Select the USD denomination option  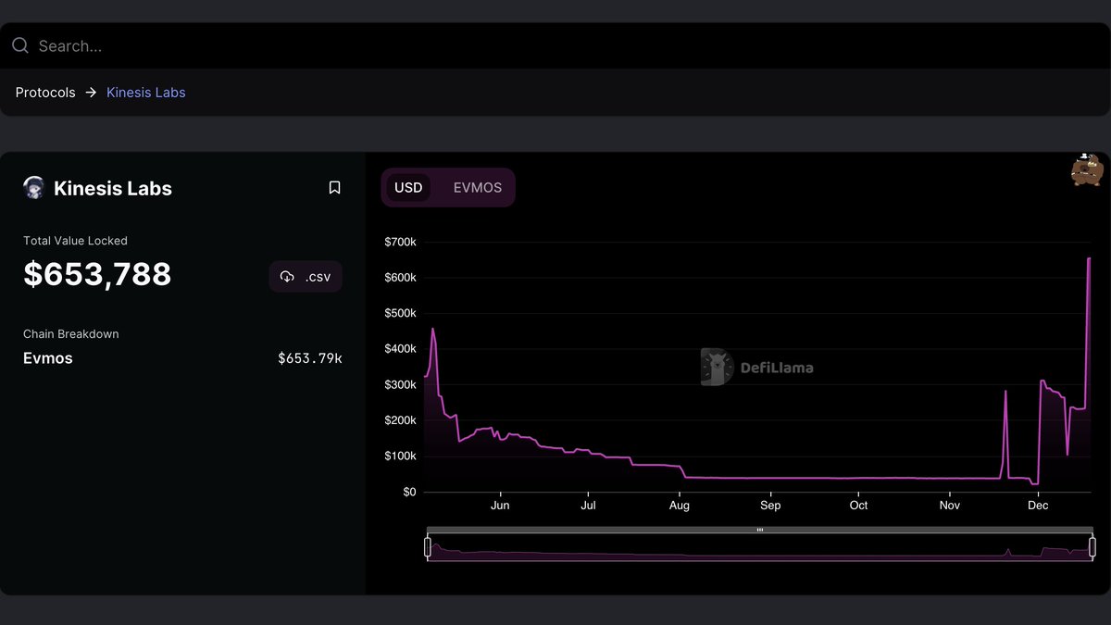(408, 187)
